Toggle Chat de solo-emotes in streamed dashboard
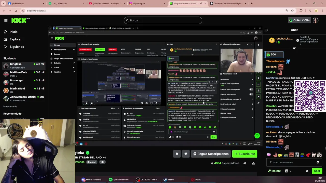326x183 pixels. 251,94
